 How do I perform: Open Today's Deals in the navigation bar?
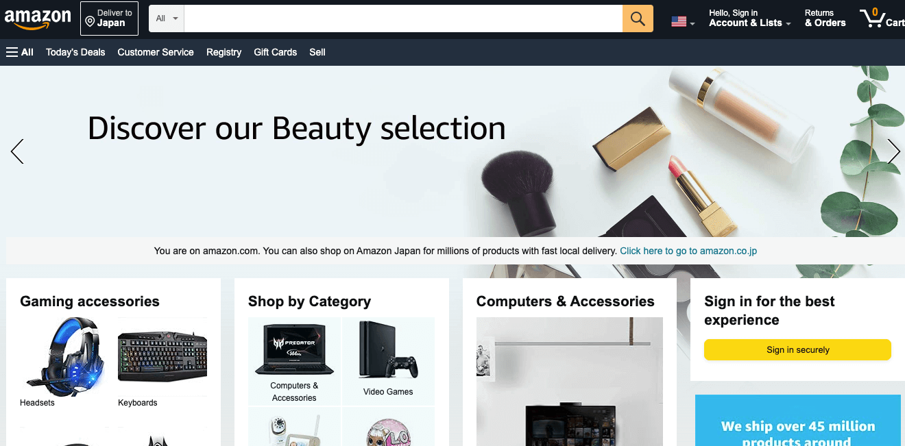[75, 52]
